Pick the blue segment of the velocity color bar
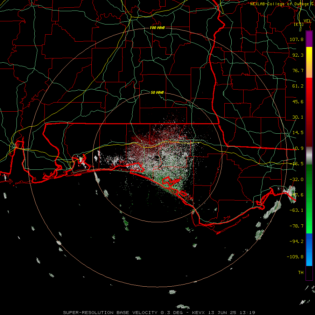Screen dimensions: 315x315 tap(309, 250)
